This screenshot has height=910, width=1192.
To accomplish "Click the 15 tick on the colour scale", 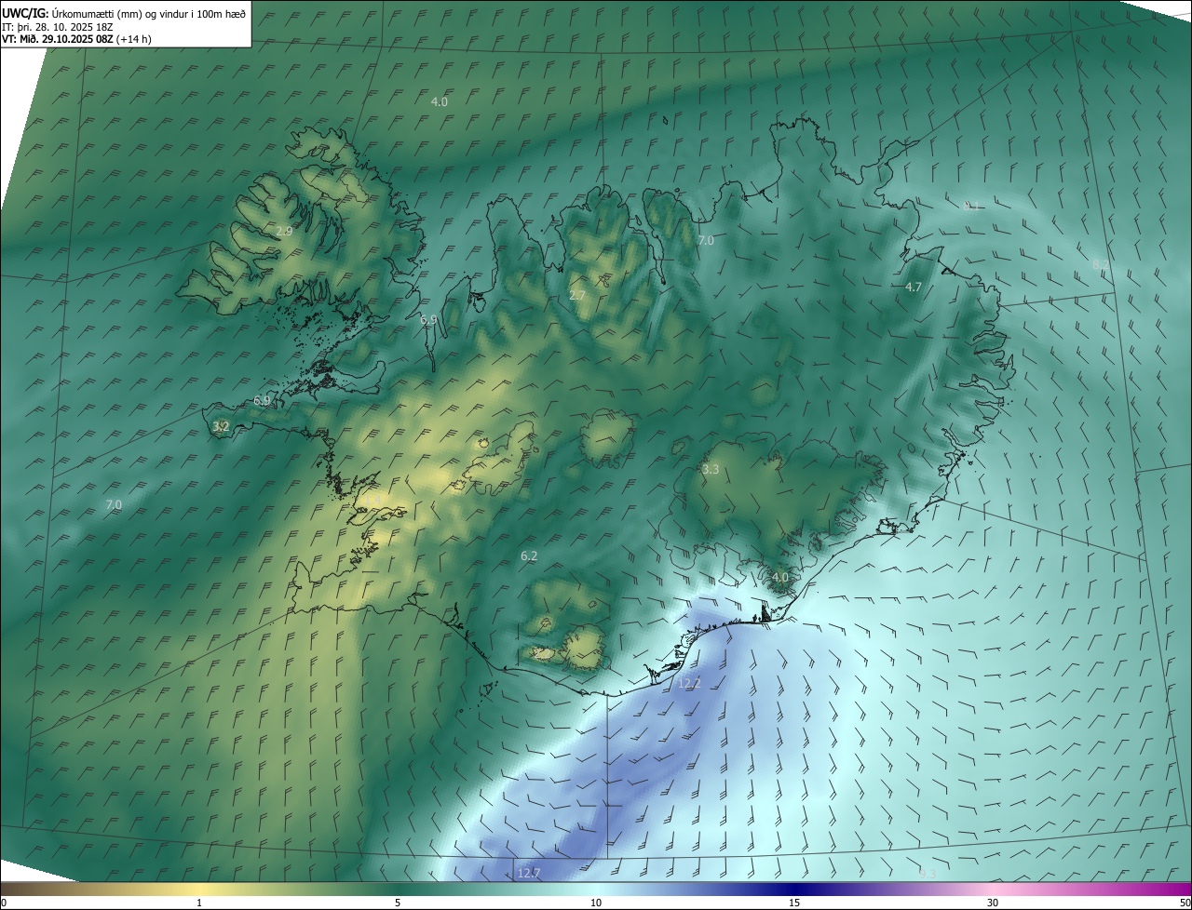I will pos(794,903).
